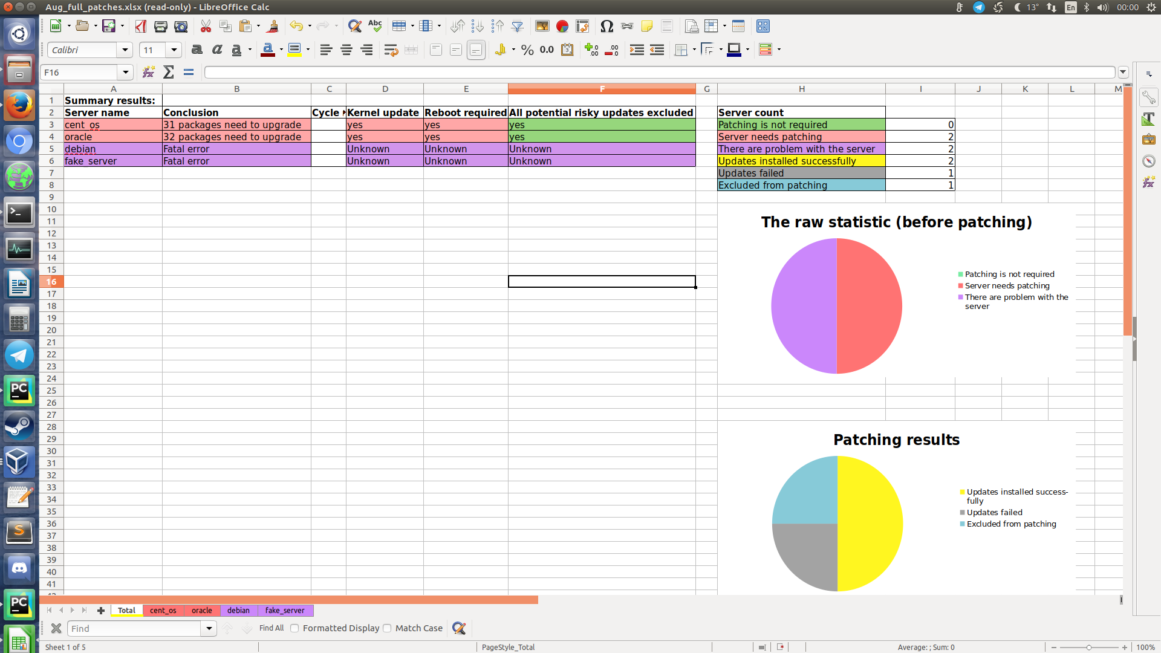Toggle the Match Case checkbox
The height and width of the screenshot is (653, 1161).
(x=388, y=628)
